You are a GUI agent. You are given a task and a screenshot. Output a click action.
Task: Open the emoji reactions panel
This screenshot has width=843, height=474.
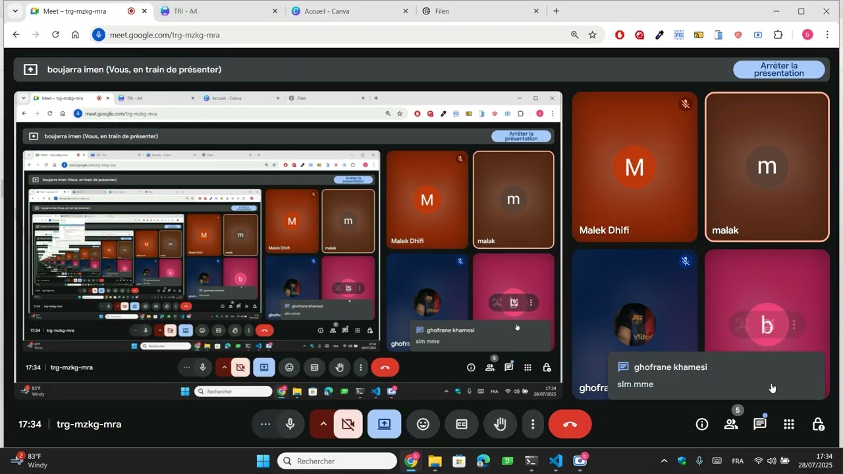(423, 425)
